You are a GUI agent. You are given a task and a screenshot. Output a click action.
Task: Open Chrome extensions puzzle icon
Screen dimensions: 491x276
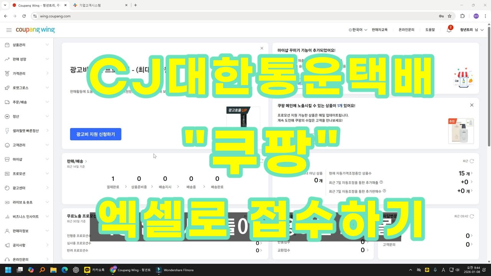point(462,16)
